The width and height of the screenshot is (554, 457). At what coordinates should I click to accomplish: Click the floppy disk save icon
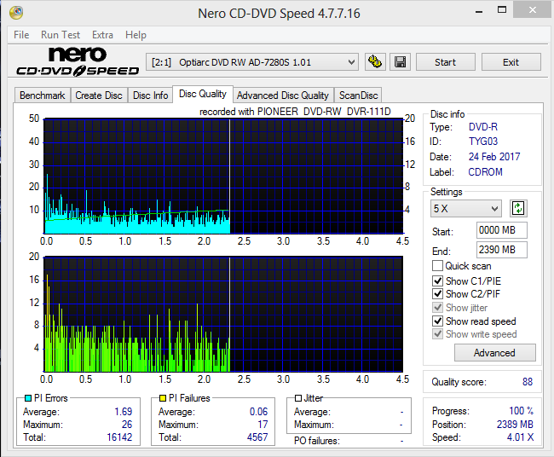point(400,62)
